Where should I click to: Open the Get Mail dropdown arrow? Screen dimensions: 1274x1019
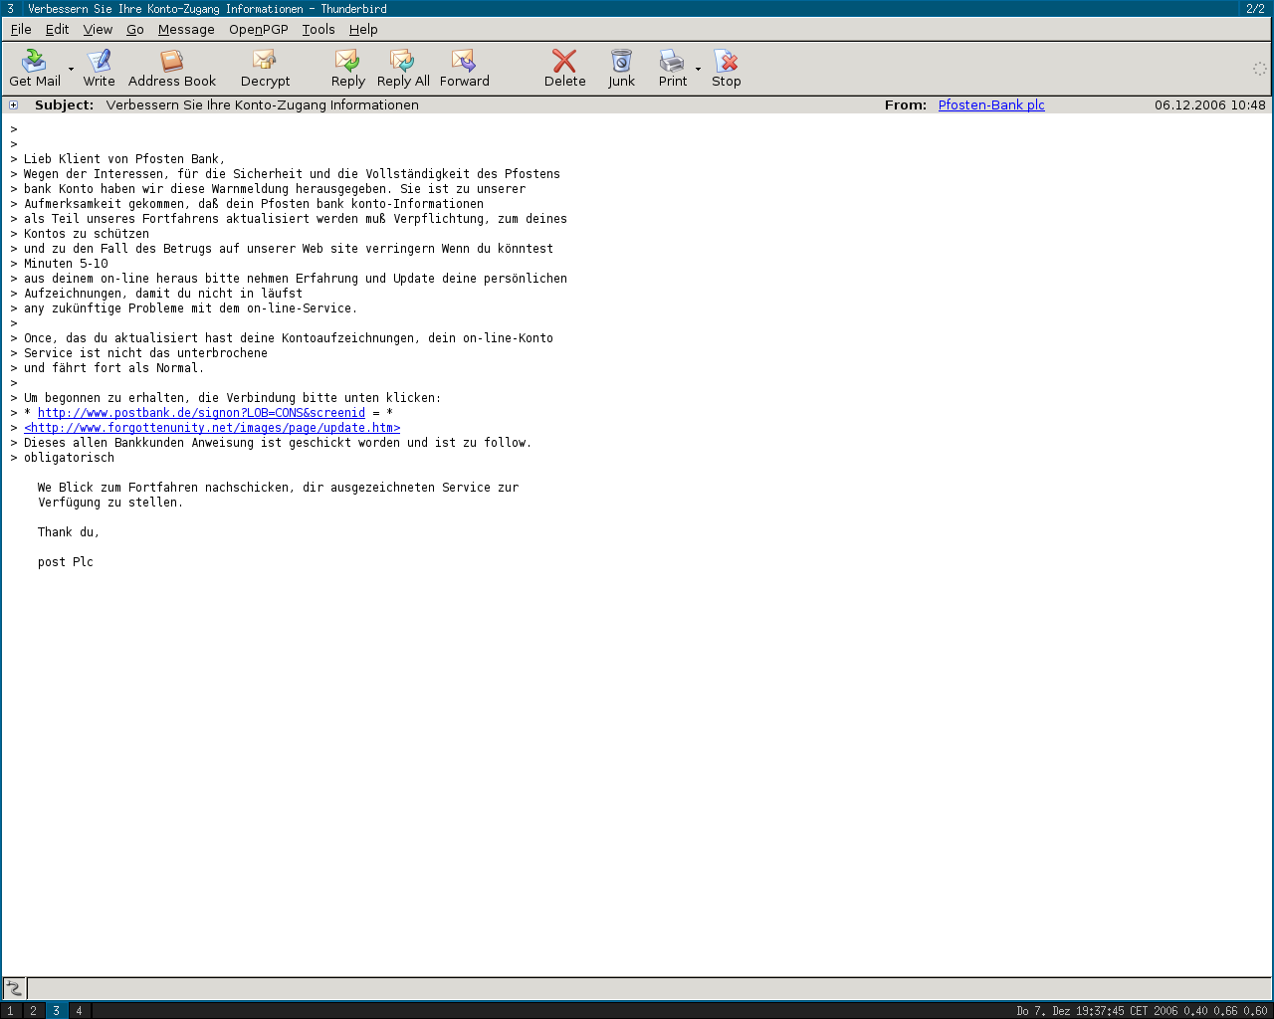pyautogui.click(x=71, y=70)
